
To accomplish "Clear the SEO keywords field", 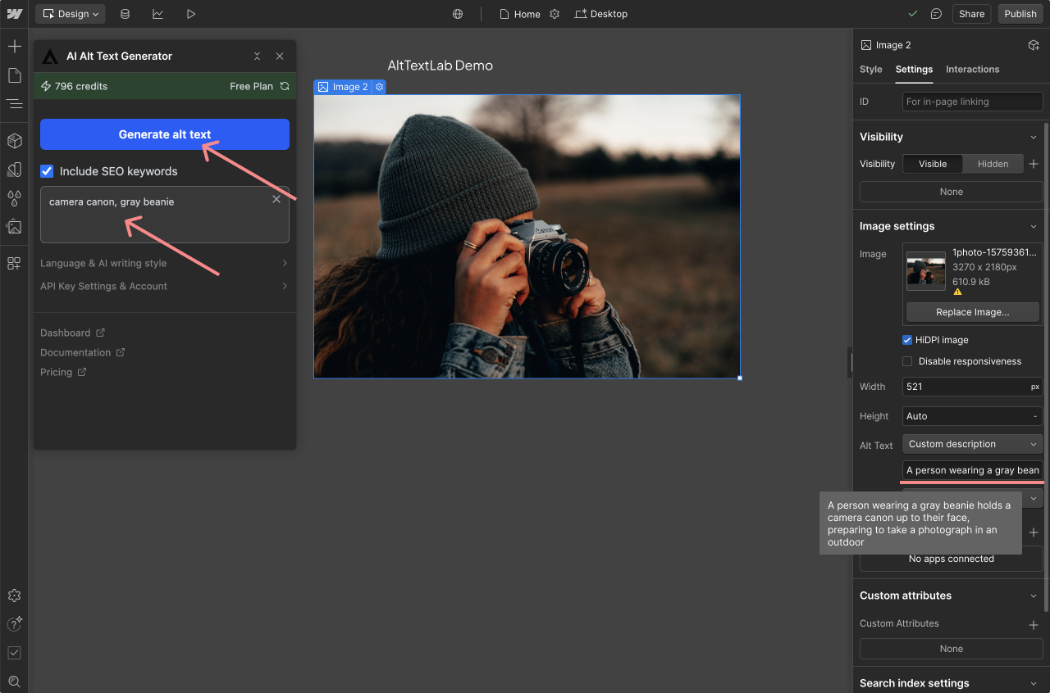I will 276,199.
